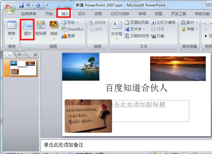This screenshot has height=154, width=212.
Task: Insert picture with 图片 button
Action: [x=28, y=28]
